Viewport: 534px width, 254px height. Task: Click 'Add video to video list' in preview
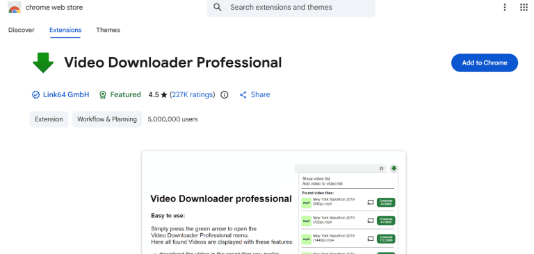[x=322, y=184]
